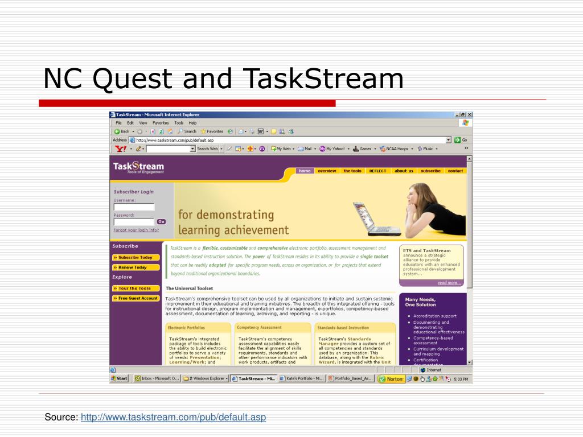Viewport: 583px width, 437px height.
Task: Click the Stop page loading icon
Action: tap(153, 131)
